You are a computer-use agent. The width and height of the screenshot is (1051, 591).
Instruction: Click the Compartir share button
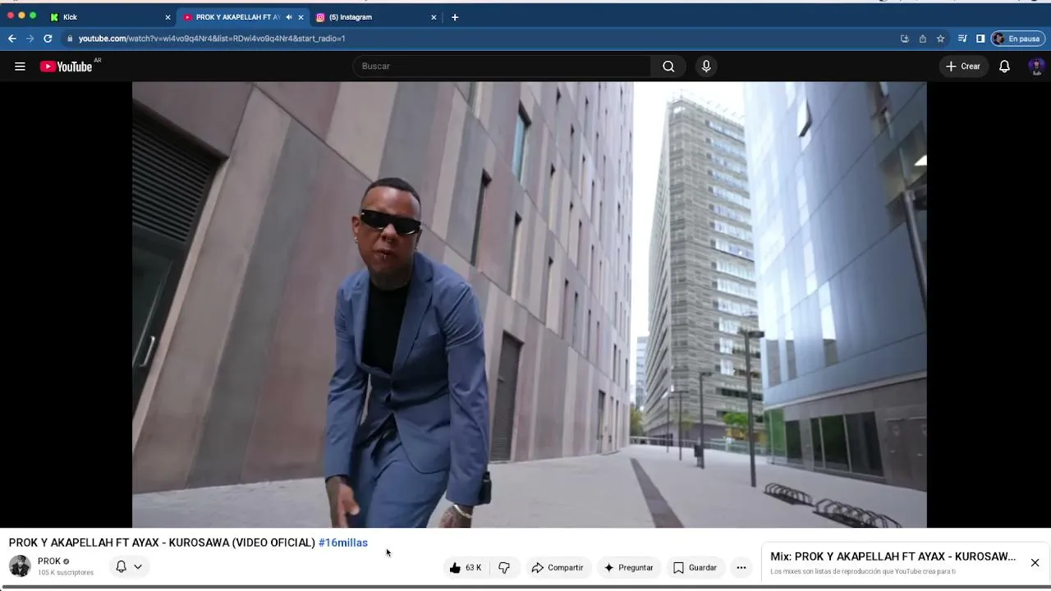pos(558,567)
